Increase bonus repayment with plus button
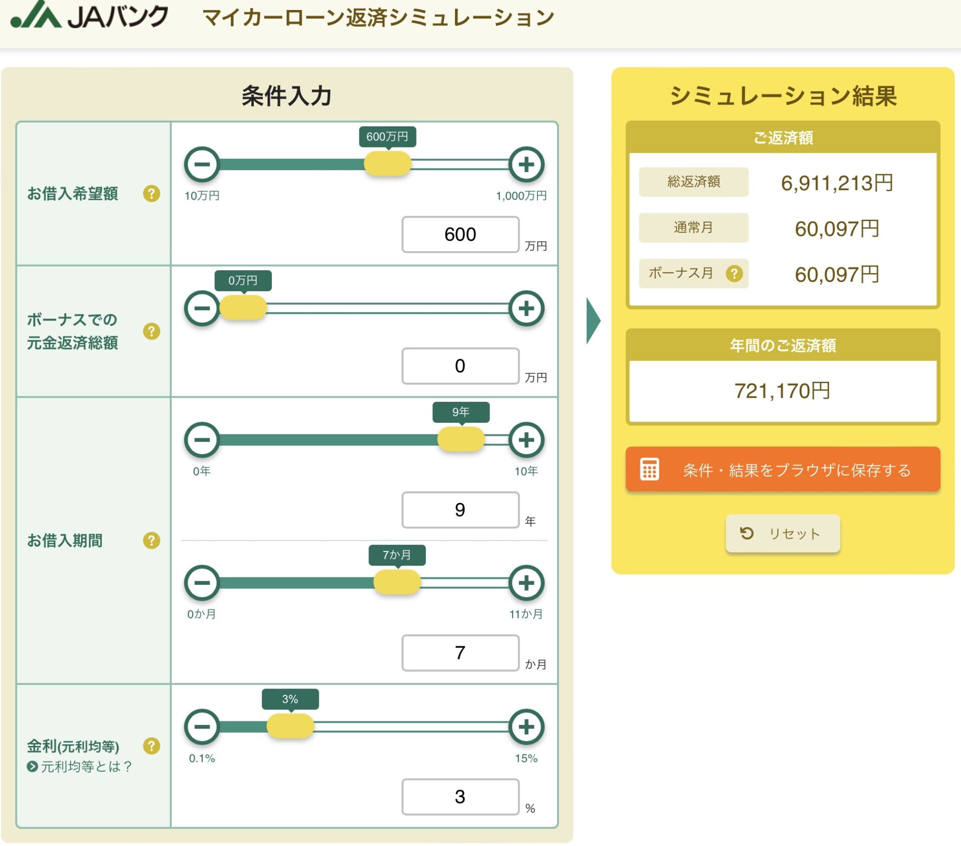The image size is (961, 846). click(526, 308)
